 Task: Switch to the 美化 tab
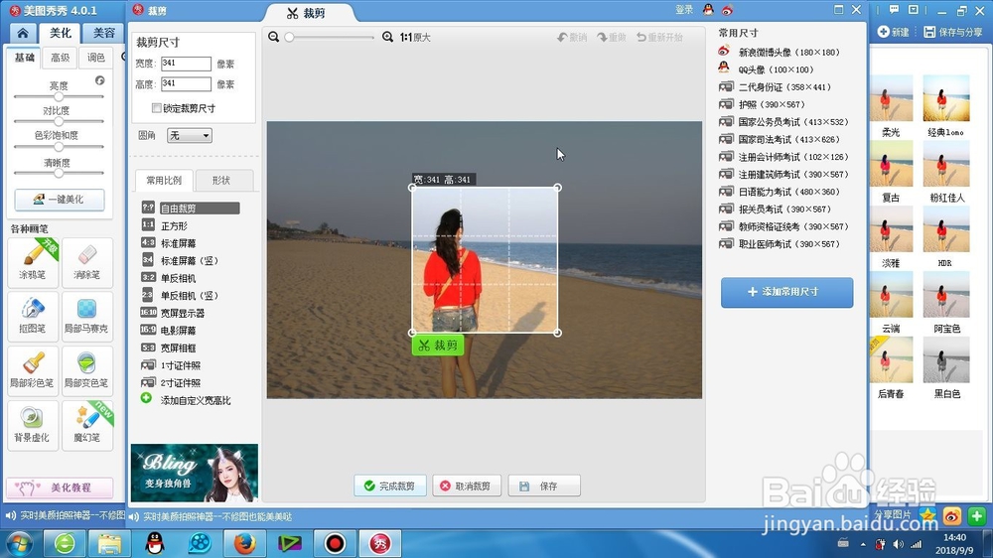(x=61, y=33)
